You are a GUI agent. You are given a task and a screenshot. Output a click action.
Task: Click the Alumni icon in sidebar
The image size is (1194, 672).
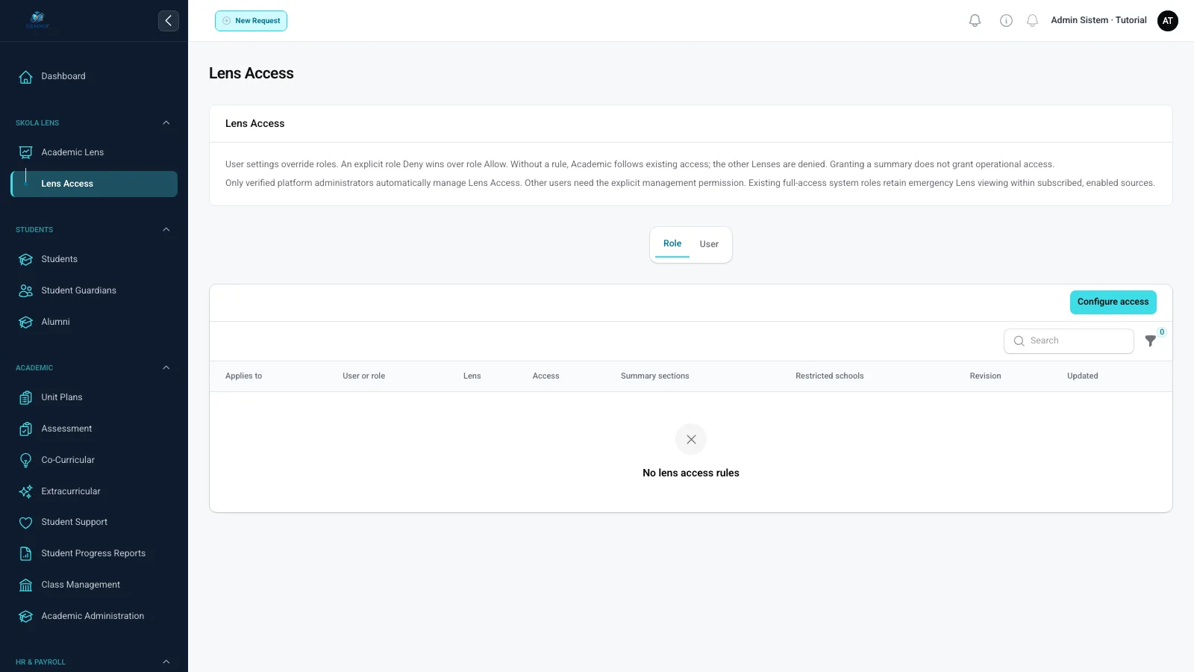[x=25, y=322]
